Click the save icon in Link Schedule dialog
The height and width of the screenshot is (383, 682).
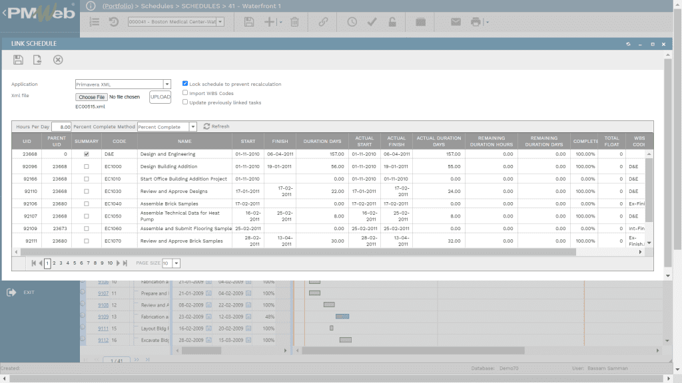coord(18,60)
